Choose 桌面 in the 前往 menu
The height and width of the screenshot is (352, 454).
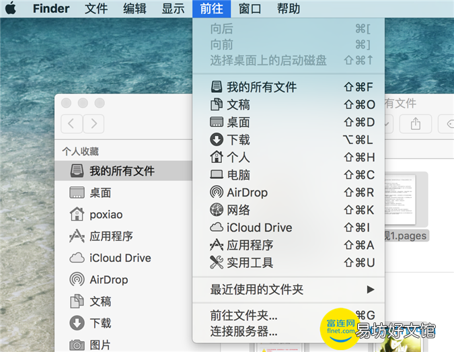(289, 122)
